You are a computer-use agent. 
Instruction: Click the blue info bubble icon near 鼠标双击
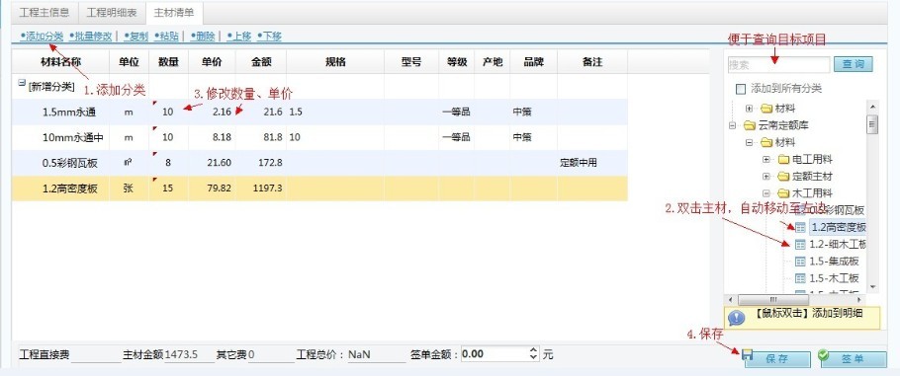(x=737, y=318)
